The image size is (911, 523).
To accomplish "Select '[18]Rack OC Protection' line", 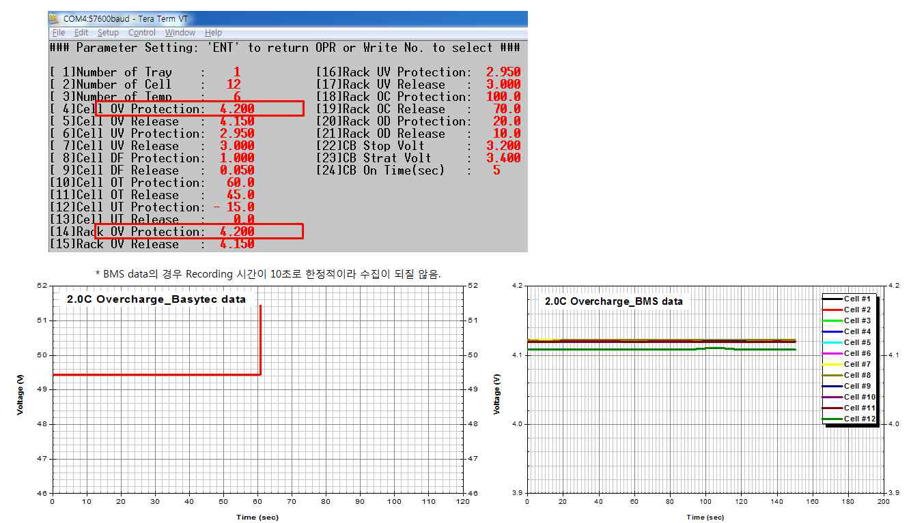I will [x=419, y=97].
